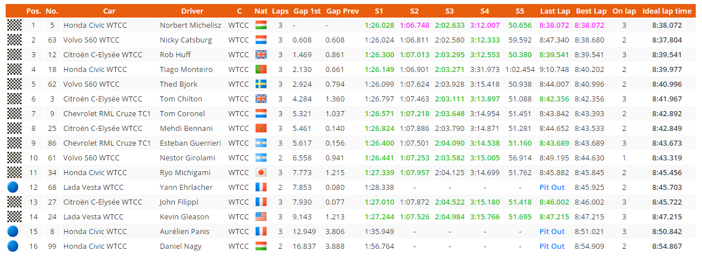Click last lap time 9:10.748
Image resolution: width=702 pixels, height=259 pixels.
tap(554, 70)
